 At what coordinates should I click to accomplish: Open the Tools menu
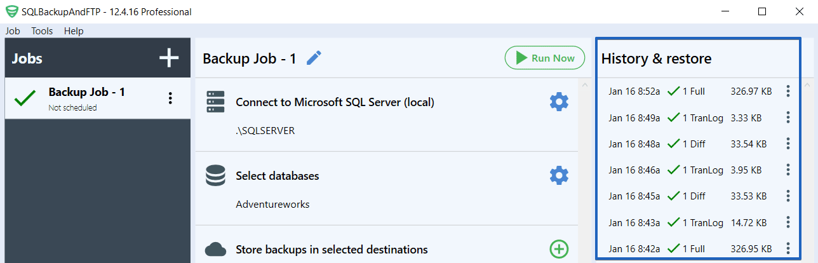tap(42, 30)
